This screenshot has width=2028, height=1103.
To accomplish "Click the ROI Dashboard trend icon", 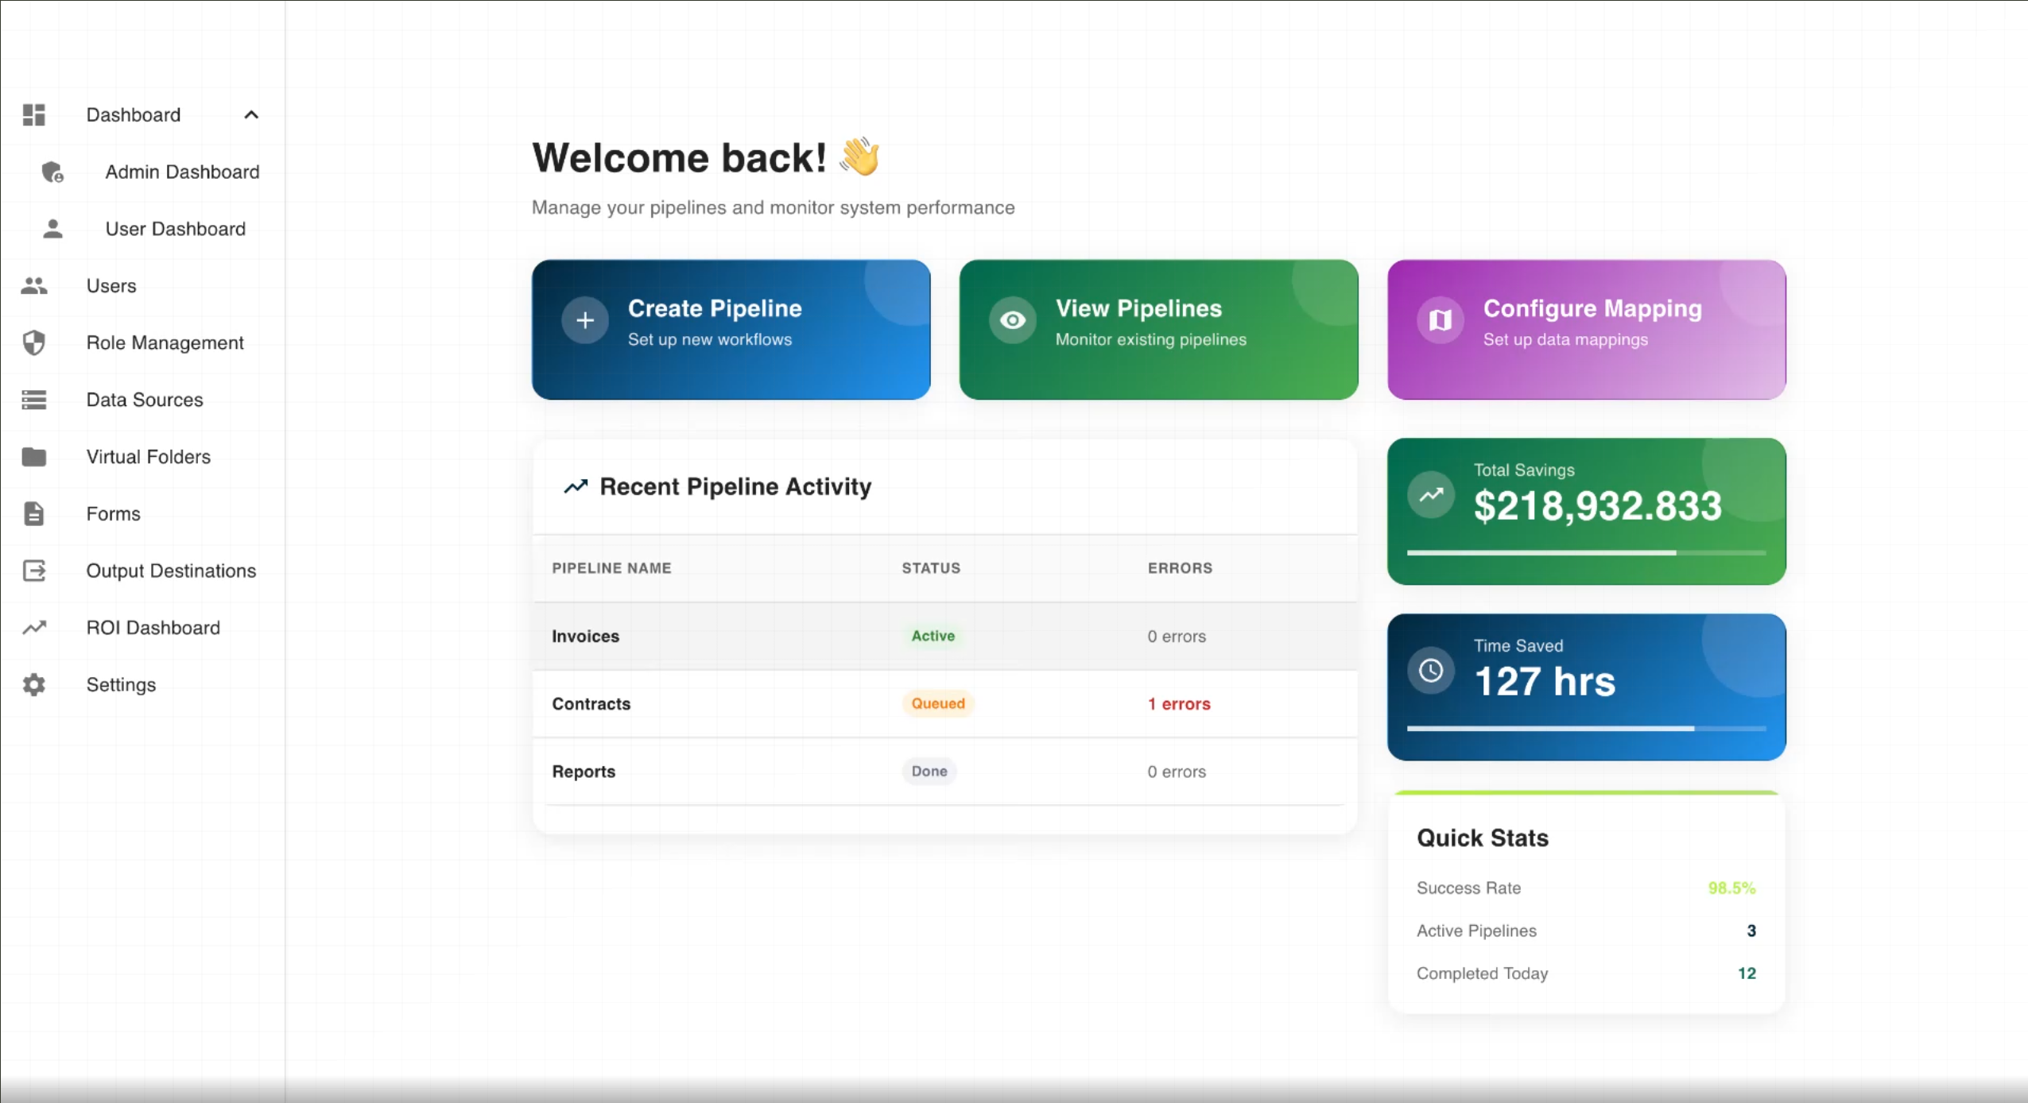I will [33, 628].
